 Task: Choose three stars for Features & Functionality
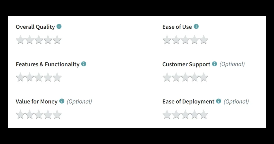[x=39, y=77]
